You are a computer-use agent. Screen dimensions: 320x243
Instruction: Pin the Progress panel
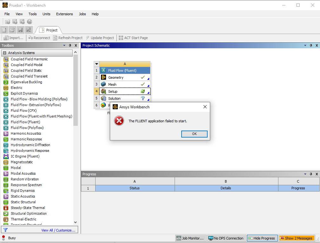pos(311,174)
